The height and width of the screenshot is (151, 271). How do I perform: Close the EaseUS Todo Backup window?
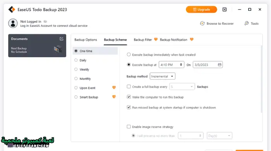[x=260, y=10]
